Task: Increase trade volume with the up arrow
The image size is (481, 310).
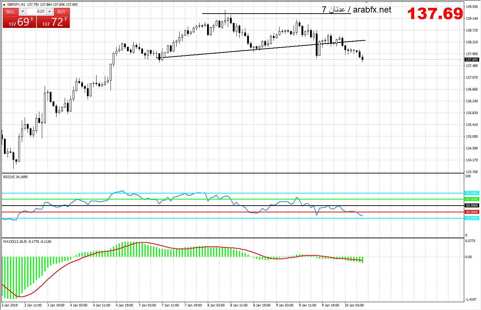Action: click(x=49, y=11)
